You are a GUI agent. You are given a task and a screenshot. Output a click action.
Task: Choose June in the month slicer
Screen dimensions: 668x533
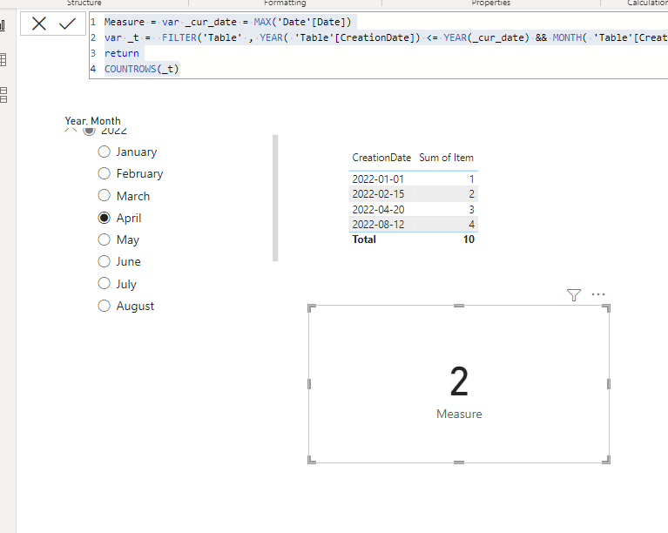[x=104, y=261]
